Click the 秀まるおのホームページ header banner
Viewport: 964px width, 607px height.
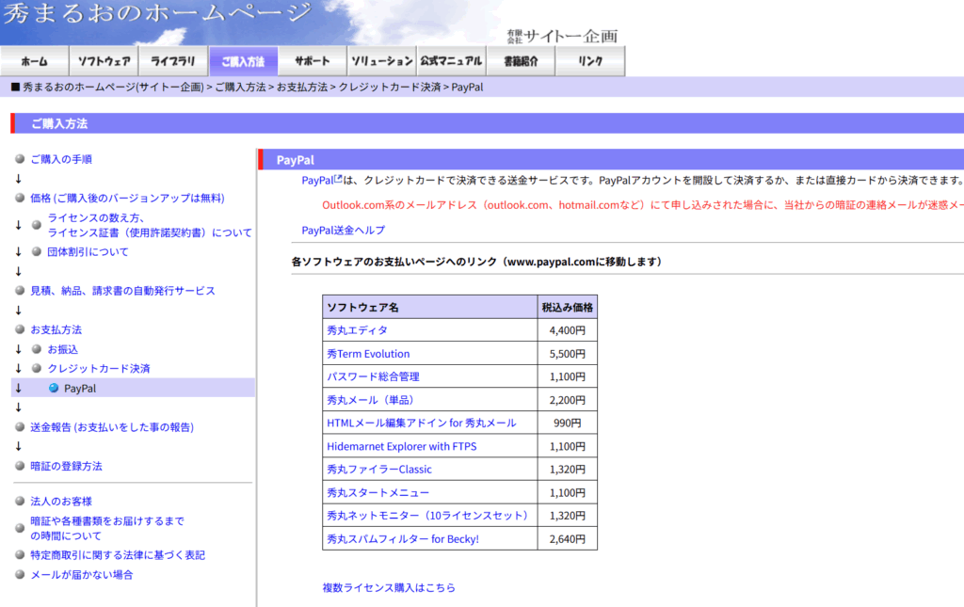[x=156, y=14]
